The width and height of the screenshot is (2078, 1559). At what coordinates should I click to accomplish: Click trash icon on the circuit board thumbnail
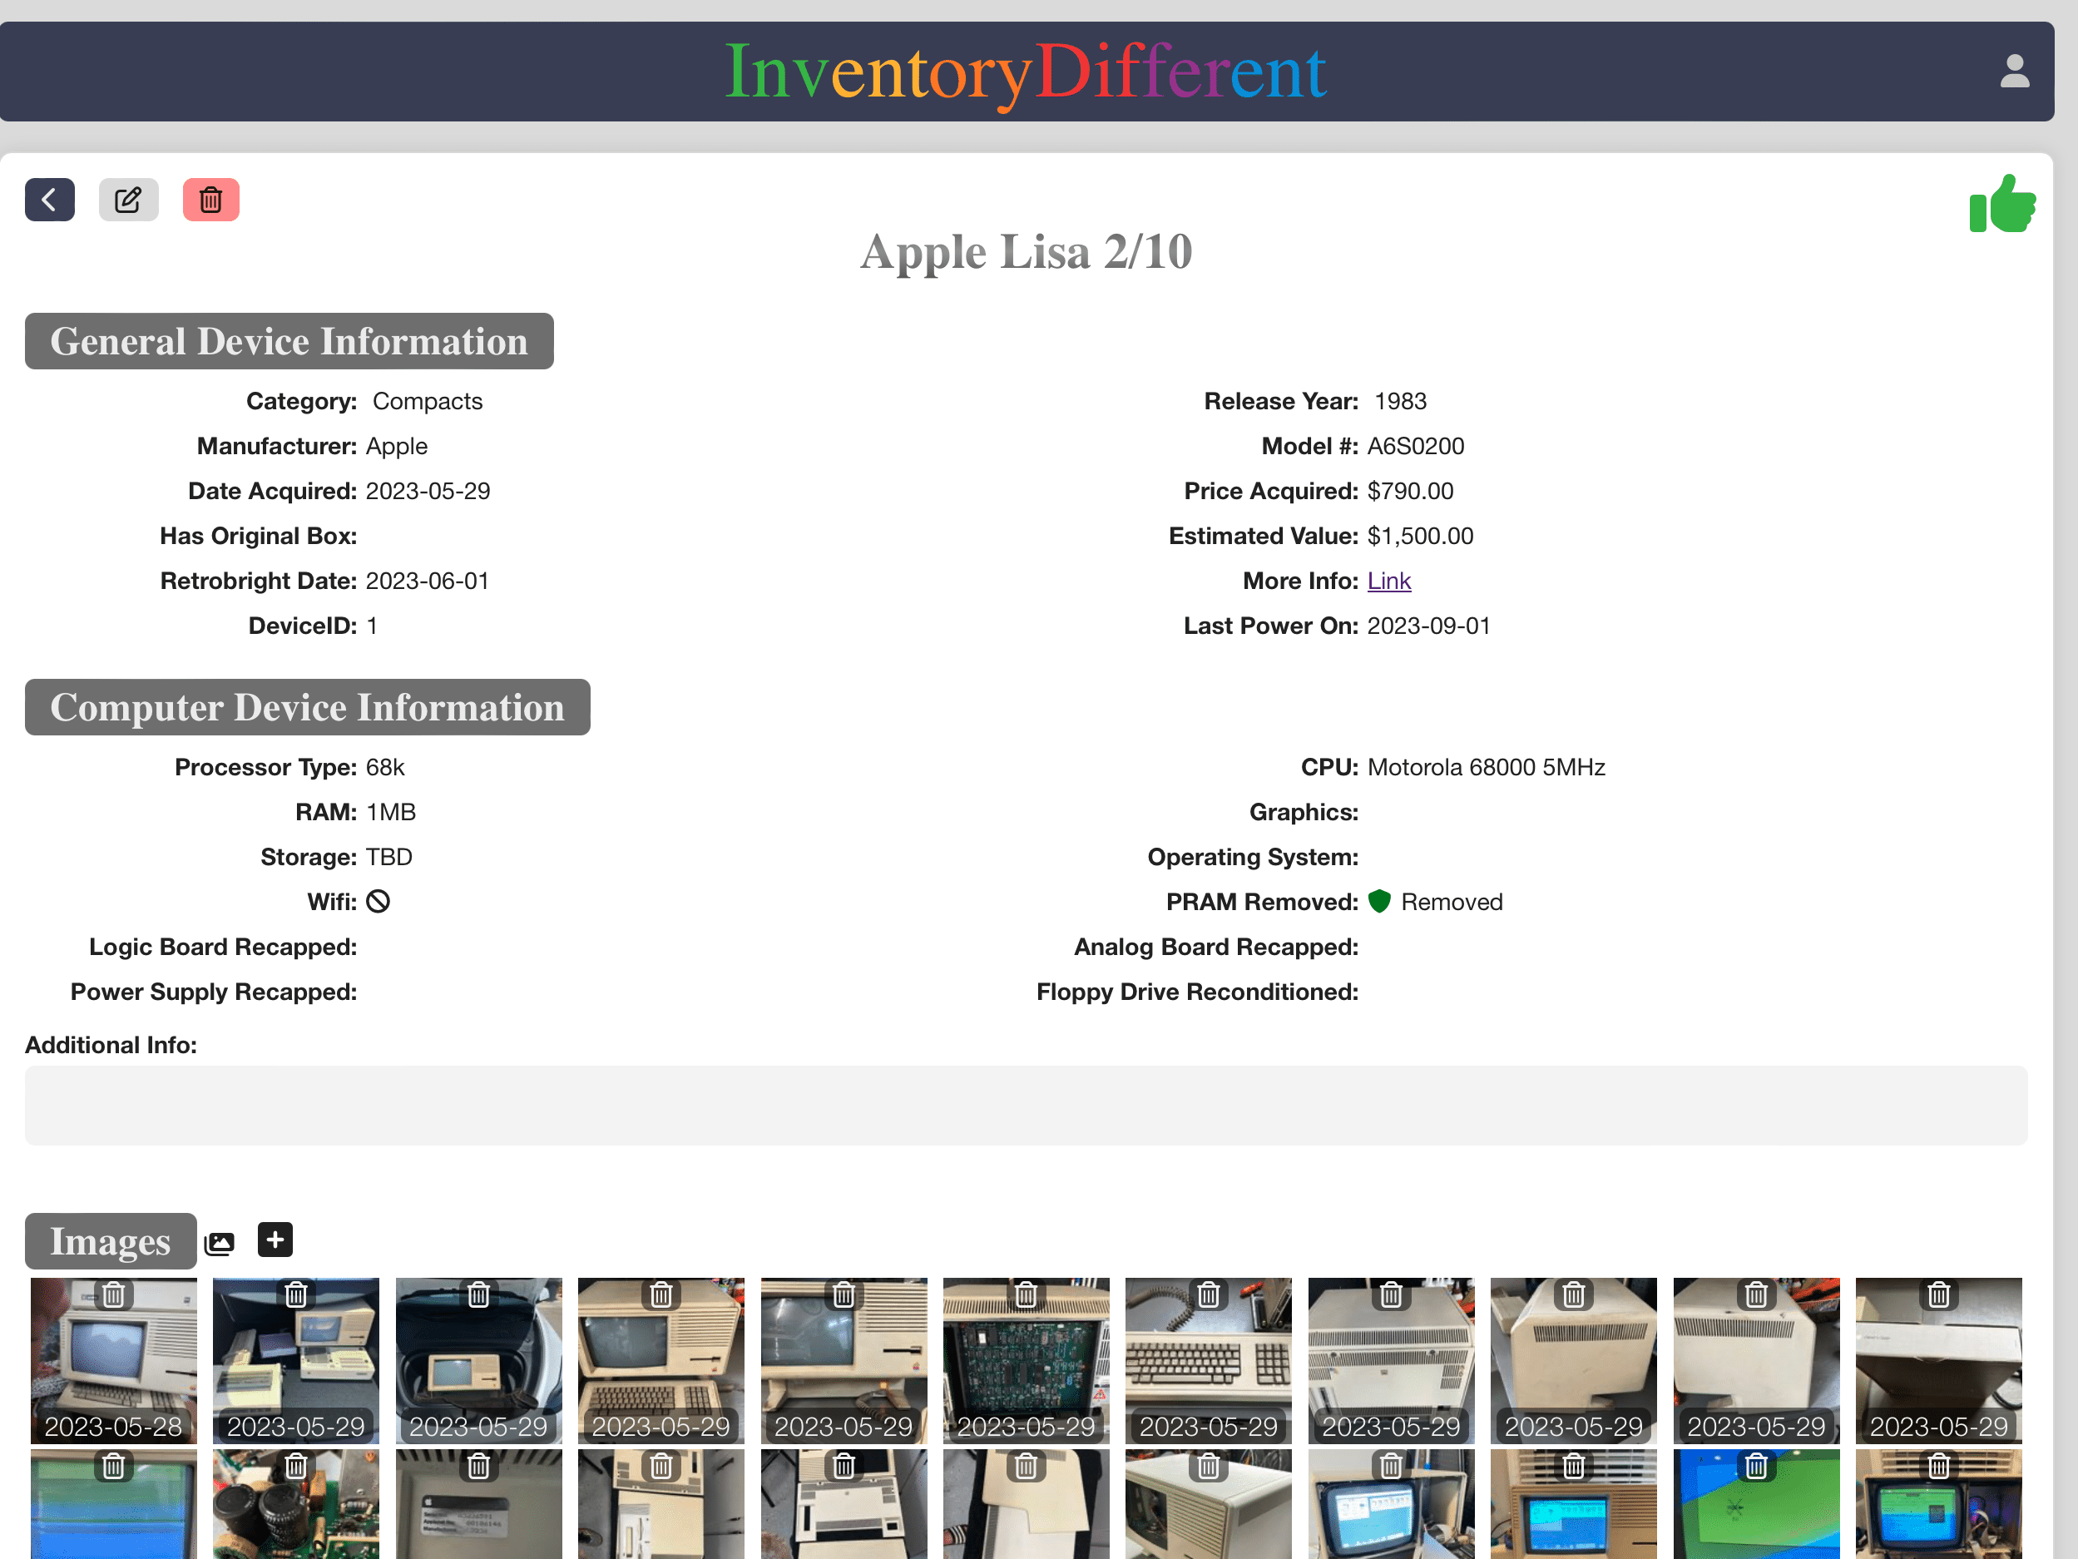(1026, 1295)
